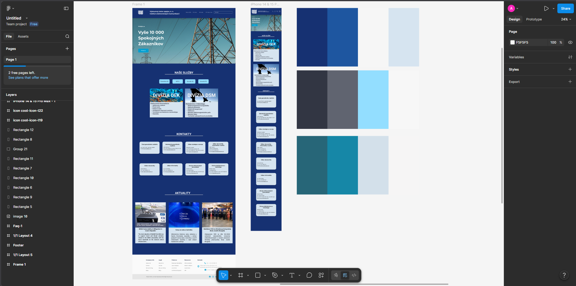Open the help question mark button
The image size is (576, 286).
click(564, 275)
